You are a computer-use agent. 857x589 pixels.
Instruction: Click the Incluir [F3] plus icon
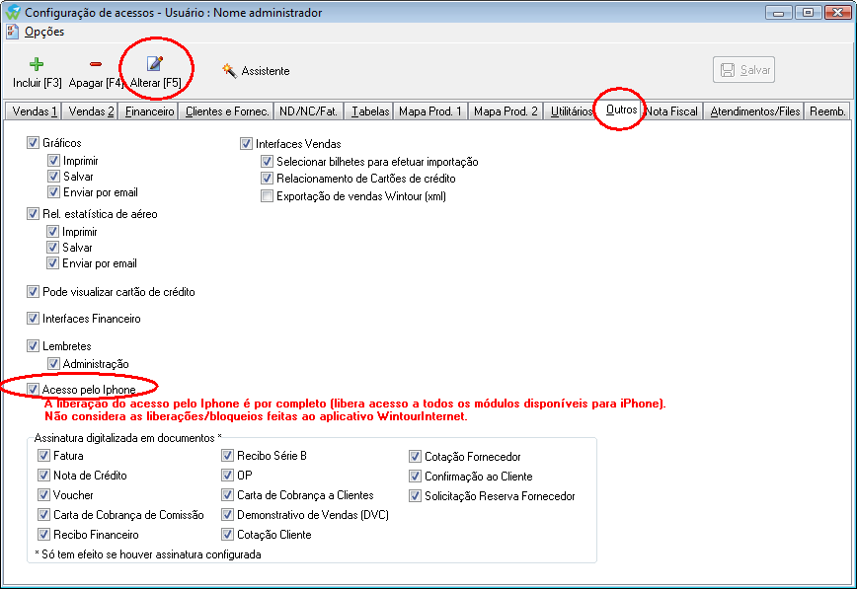tap(37, 64)
